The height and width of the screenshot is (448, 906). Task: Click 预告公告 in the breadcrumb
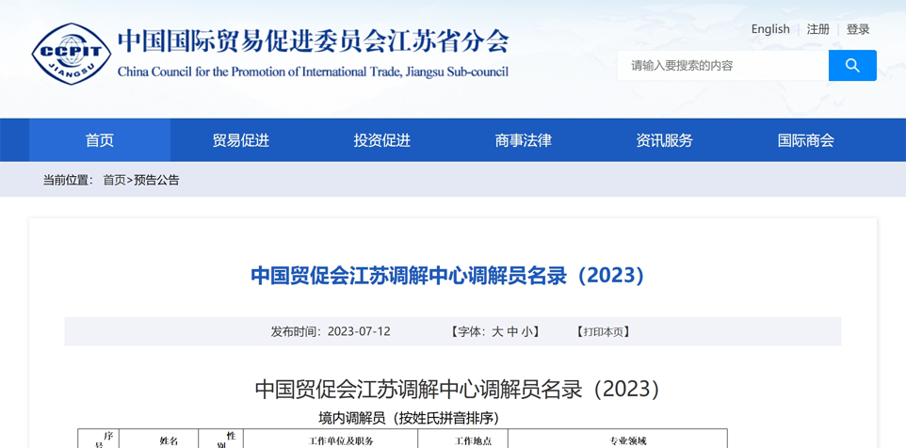[156, 180]
